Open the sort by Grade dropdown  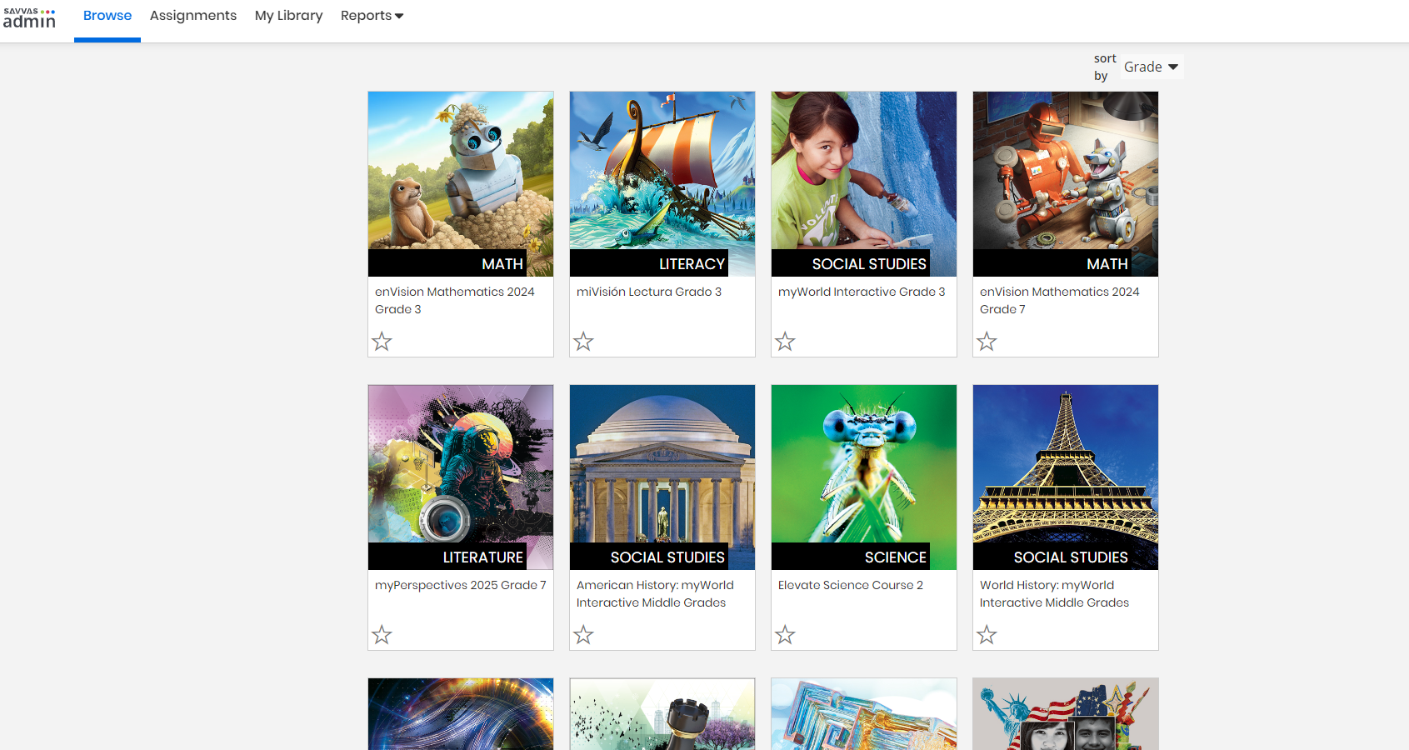click(1150, 67)
